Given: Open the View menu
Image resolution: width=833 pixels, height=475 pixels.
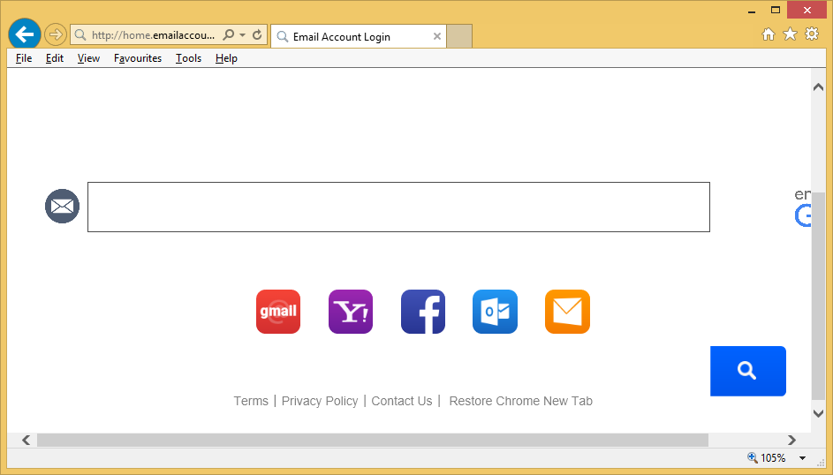Looking at the screenshot, I should click(x=88, y=58).
